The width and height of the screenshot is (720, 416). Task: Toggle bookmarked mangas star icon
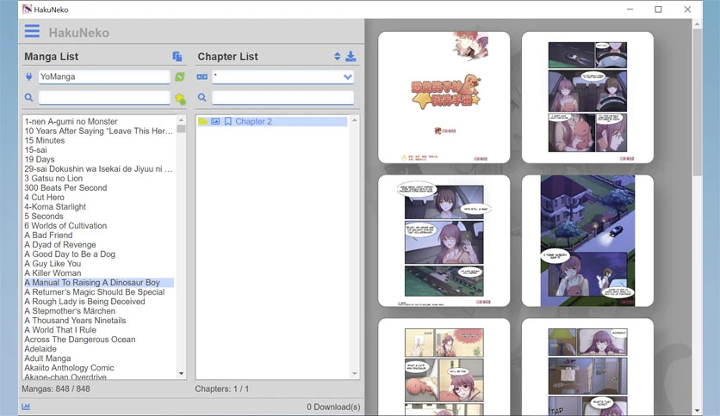pos(180,98)
